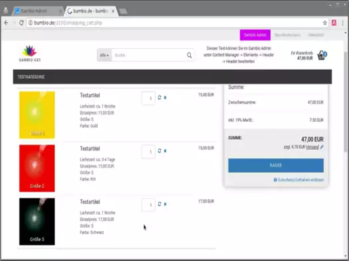The width and height of the screenshot is (349, 261).
Task: Reload the page in the browser
Action: click(21, 23)
